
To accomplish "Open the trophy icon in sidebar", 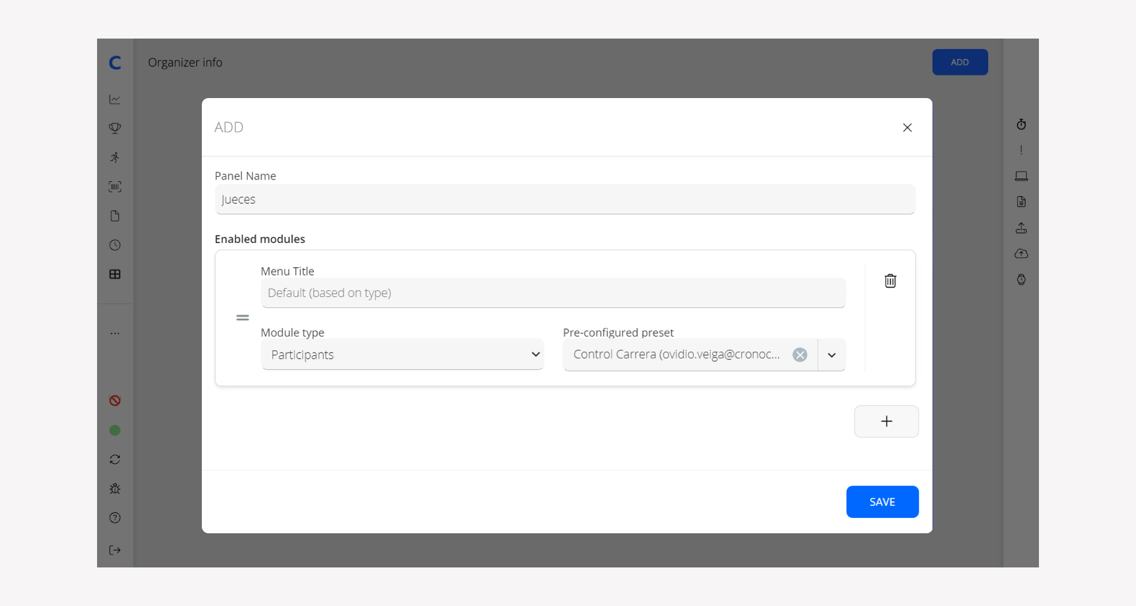I will pyautogui.click(x=115, y=128).
